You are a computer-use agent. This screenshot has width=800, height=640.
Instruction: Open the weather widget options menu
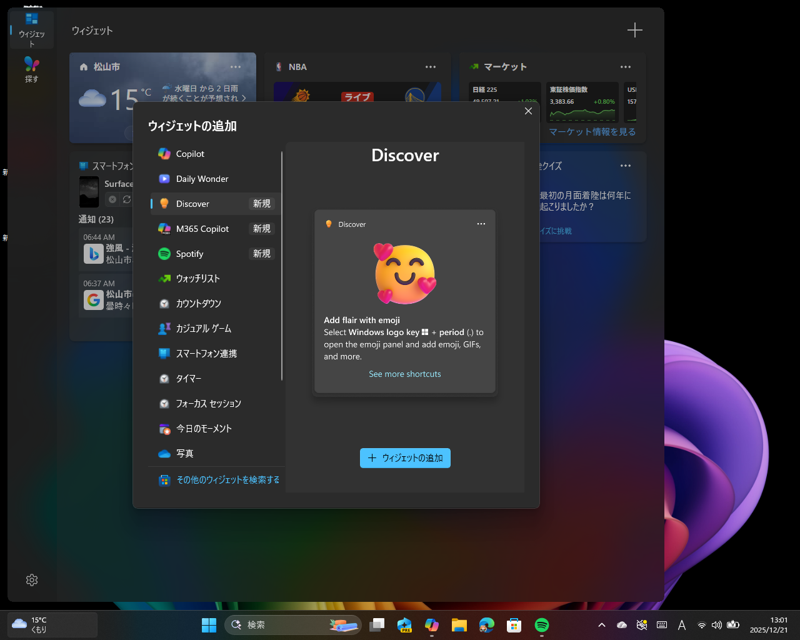click(x=236, y=66)
